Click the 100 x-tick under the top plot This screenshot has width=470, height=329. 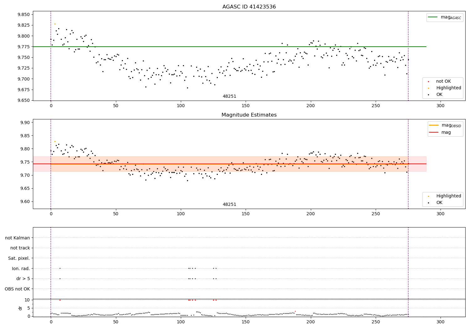click(181, 106)
